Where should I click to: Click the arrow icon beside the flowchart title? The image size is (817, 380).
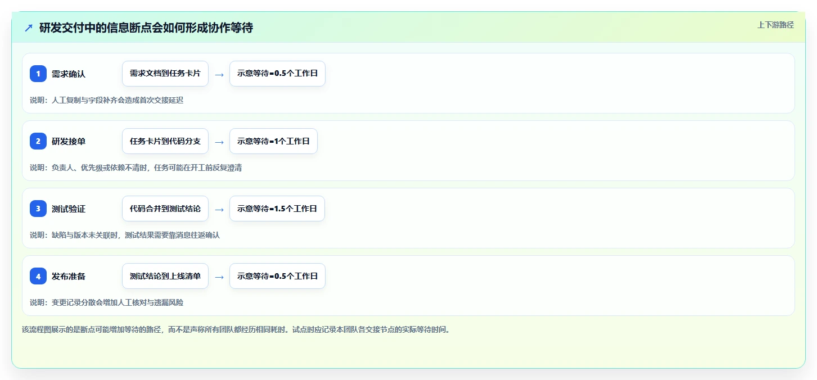(x=29, y=28)
